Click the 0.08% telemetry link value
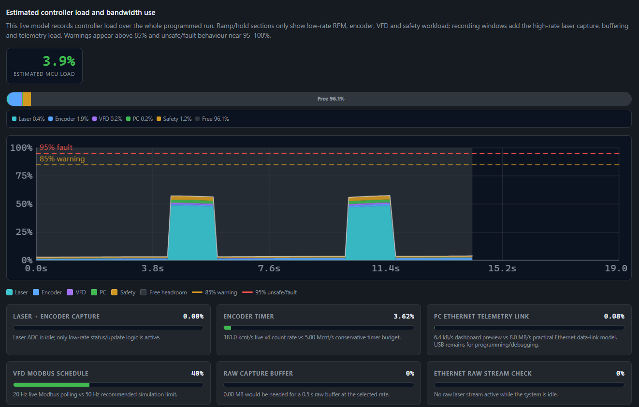This screenshot has height=407, width=639. (x=614, y=317)
